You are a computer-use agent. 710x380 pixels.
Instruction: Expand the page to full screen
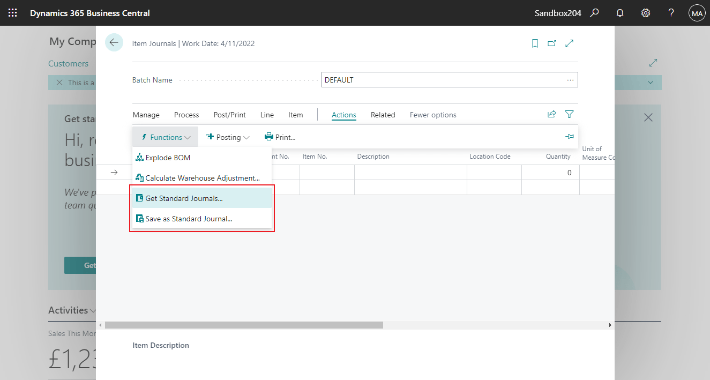coord(569,43)
